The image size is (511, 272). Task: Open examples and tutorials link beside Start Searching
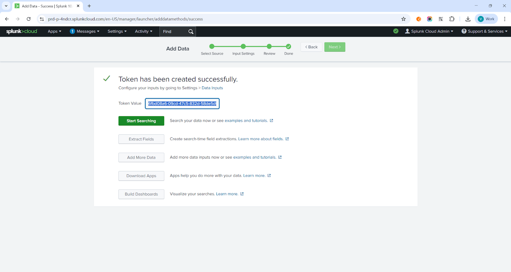(x=246, y=121)
